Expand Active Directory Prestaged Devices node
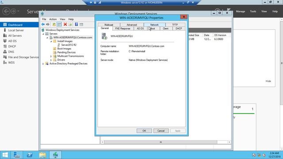 click(x=43, y=64)
